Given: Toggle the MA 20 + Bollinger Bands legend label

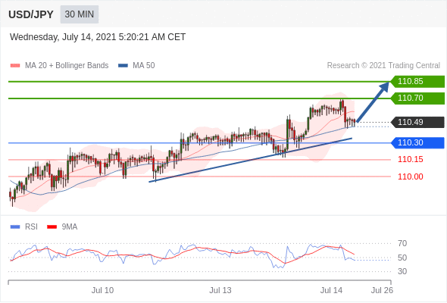Looking at the screenshot, I should pos(67,66).
